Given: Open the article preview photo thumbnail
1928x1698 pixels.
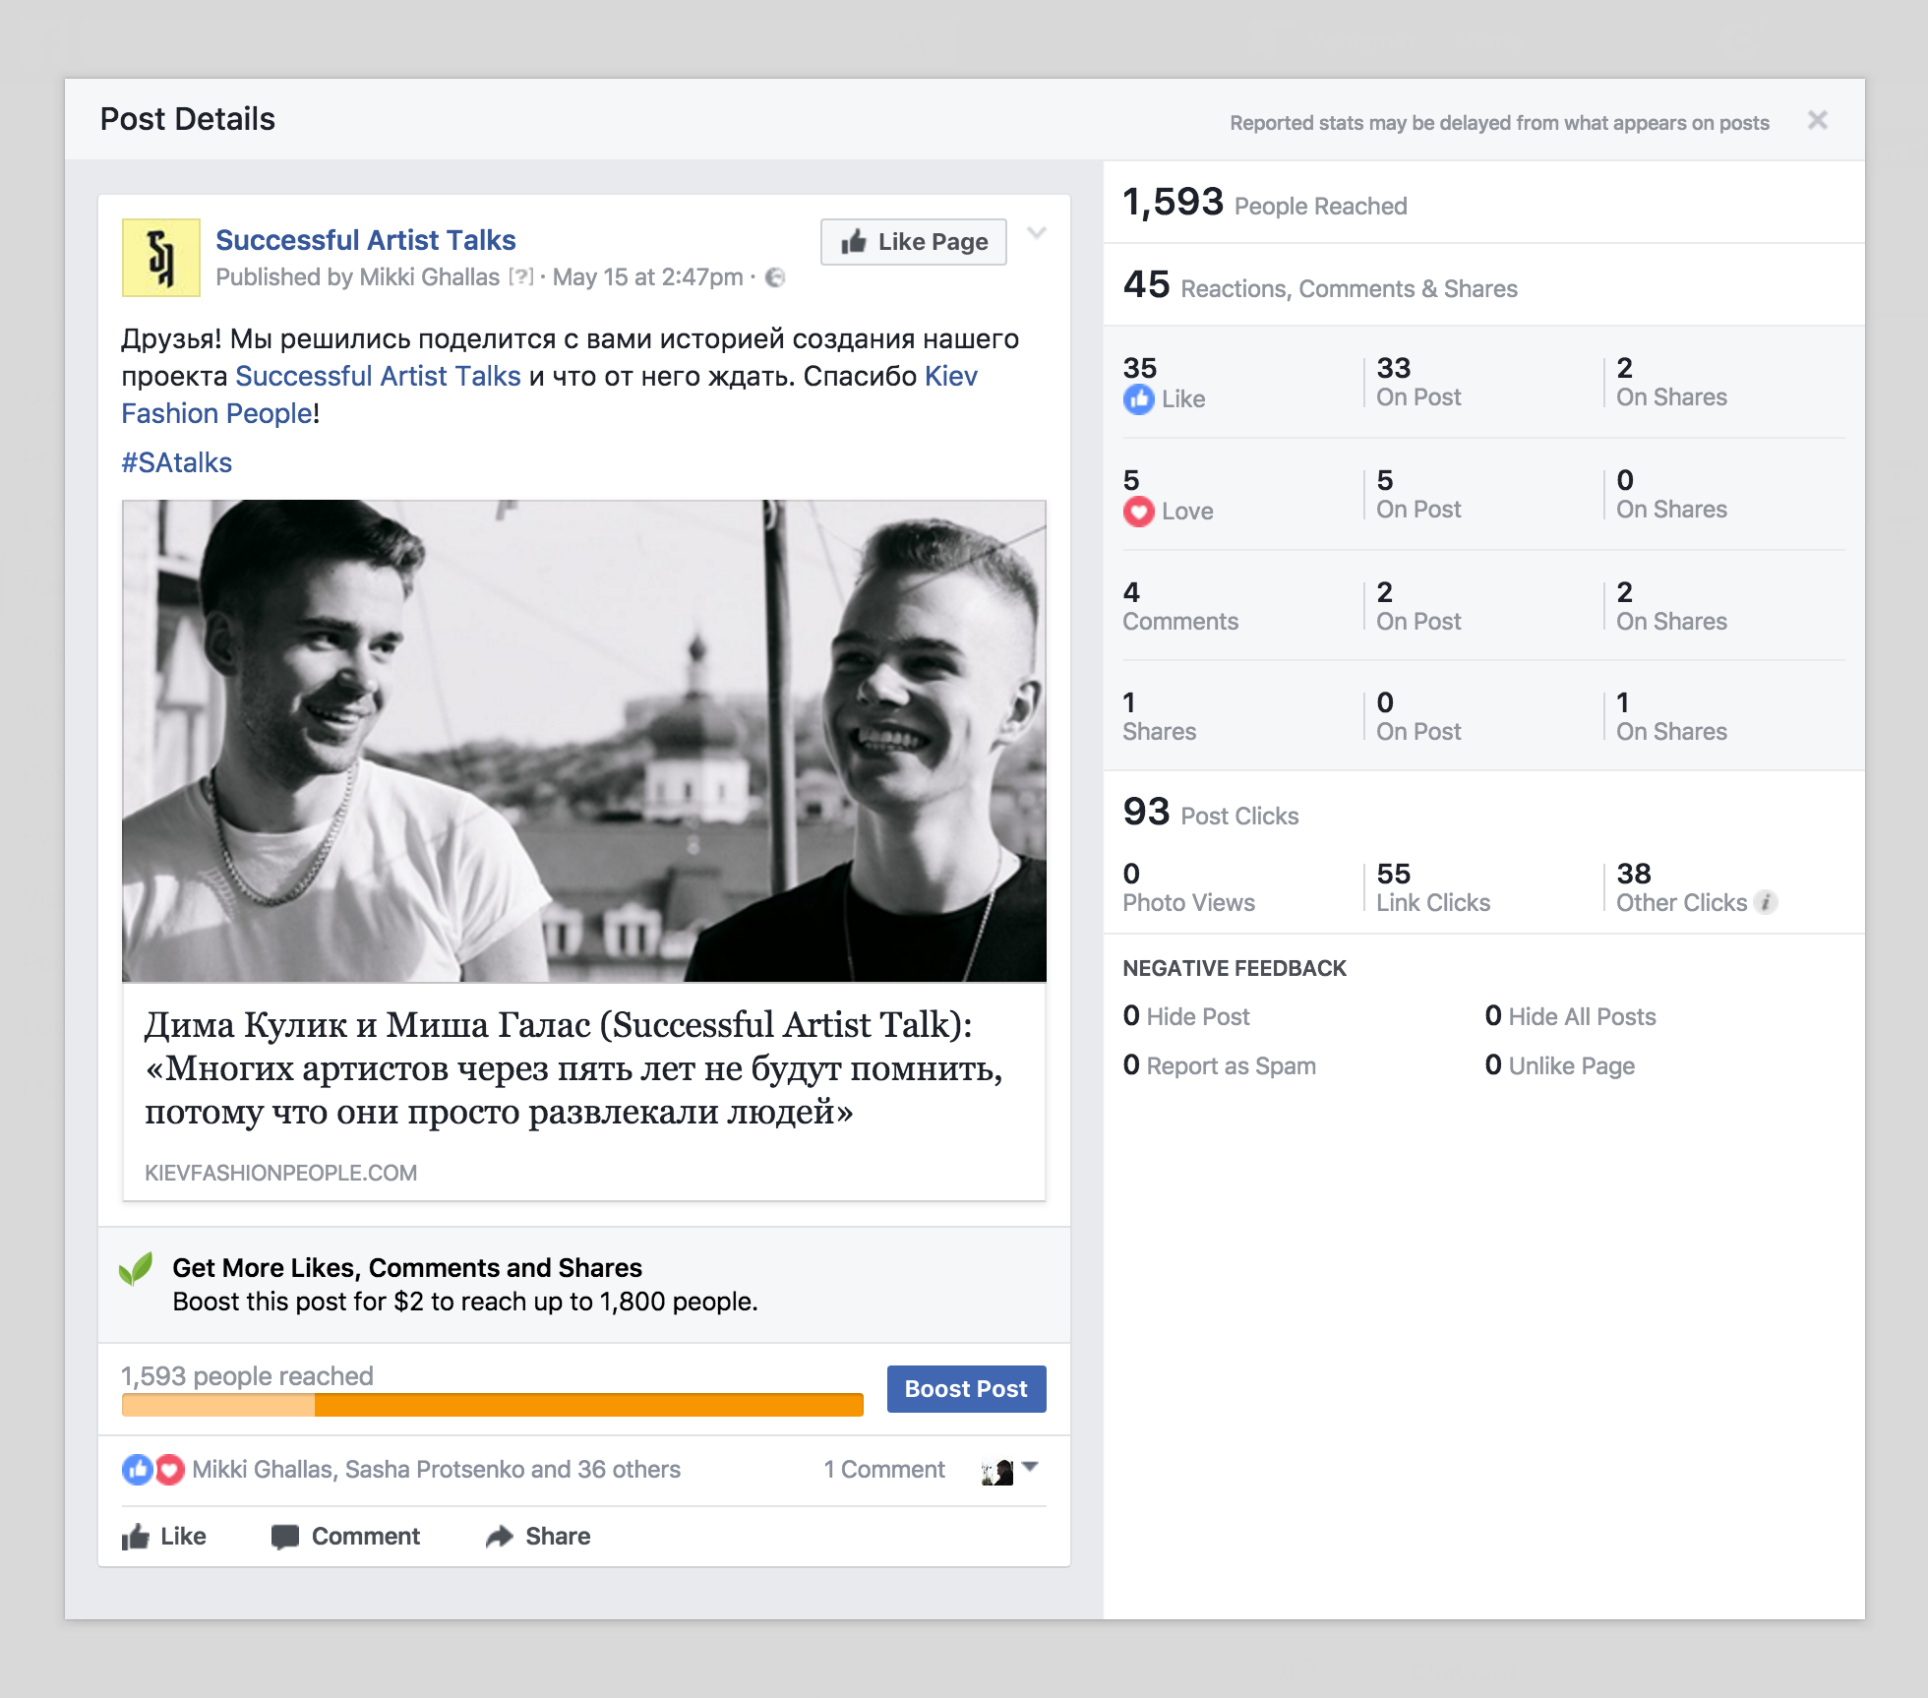Looking at the screenshot, I should tap(583, 741).
